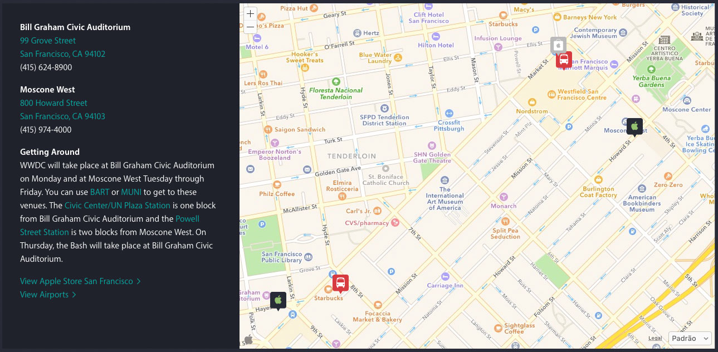Zoom in on the map
Image resolution: width=718 pixels, height=352 pixels.
[x=251, y=13]
